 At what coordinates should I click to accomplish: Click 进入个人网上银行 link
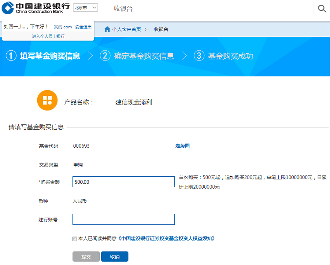click(48, 36)
